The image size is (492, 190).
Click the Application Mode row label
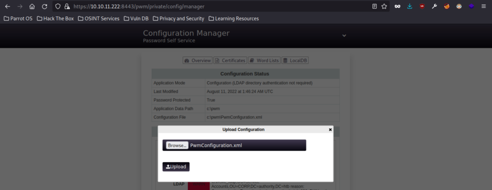(x=170, y=83)
